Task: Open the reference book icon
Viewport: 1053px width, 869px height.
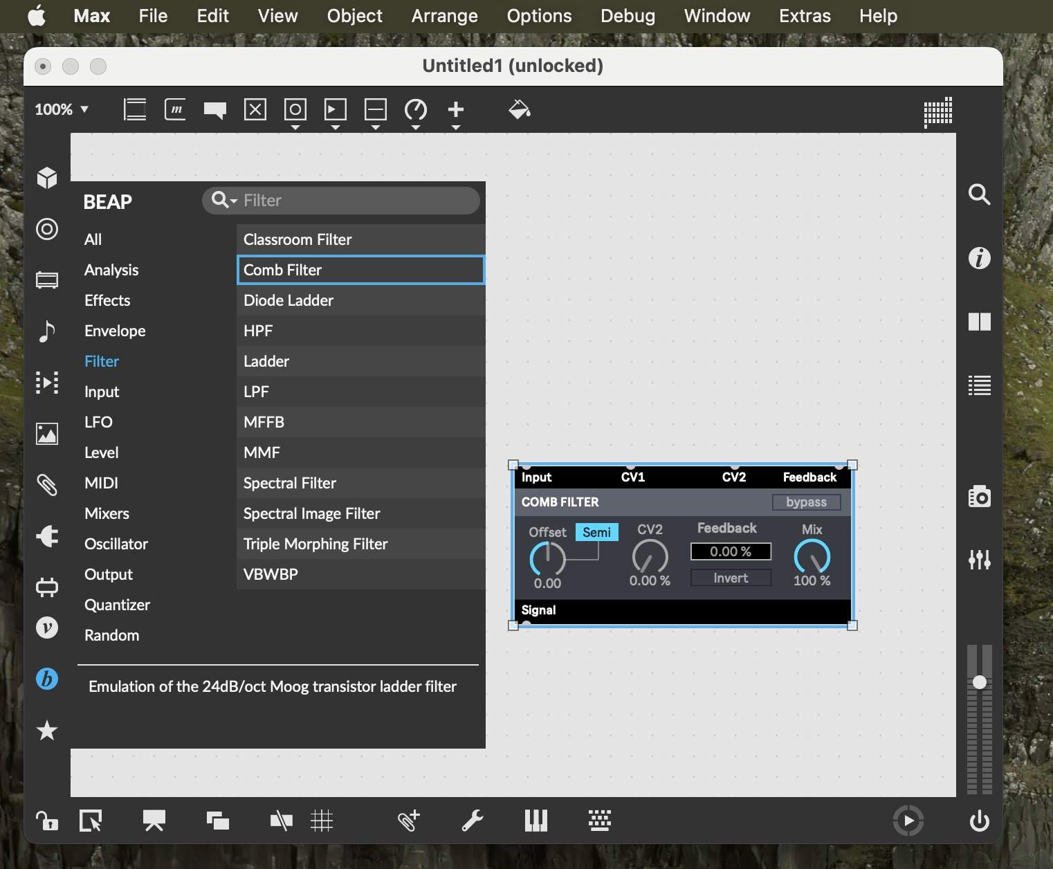Action: [x=979, y=322]
